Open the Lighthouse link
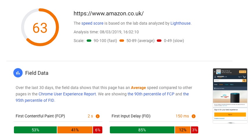 click(x=180, y=23)
